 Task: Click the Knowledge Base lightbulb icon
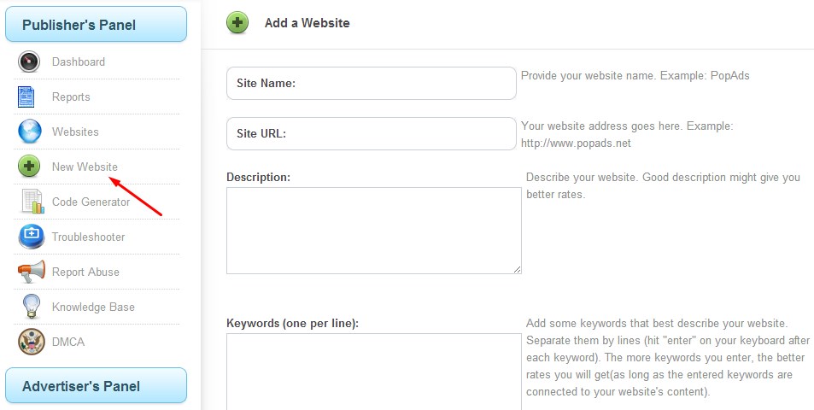(x=31, y=307)
